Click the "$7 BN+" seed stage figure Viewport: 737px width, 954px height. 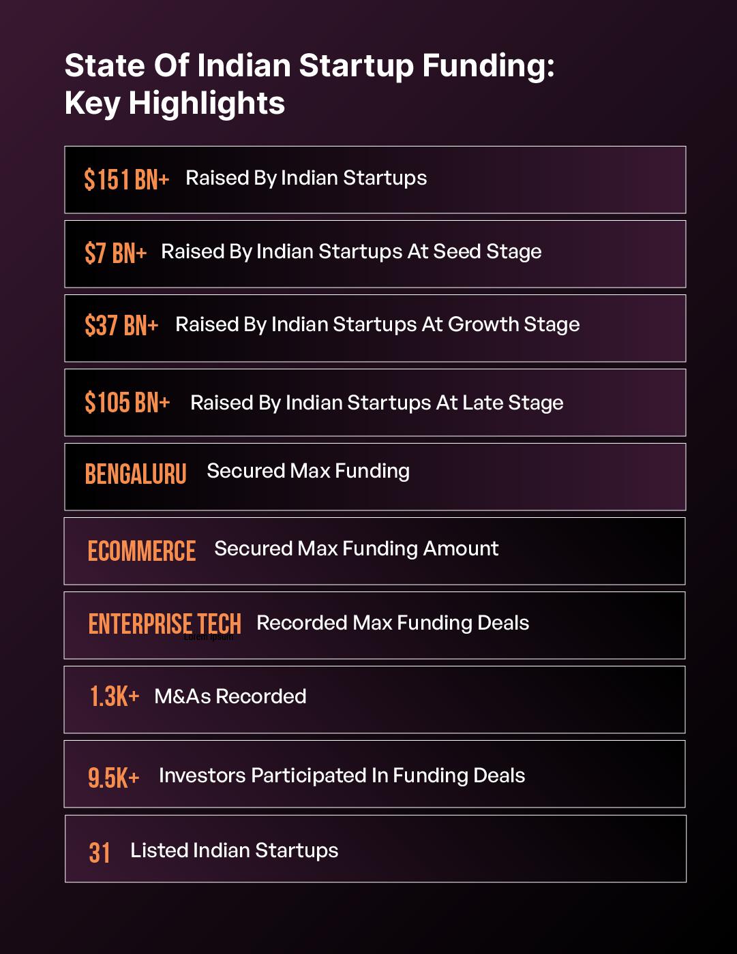[115, 253]
